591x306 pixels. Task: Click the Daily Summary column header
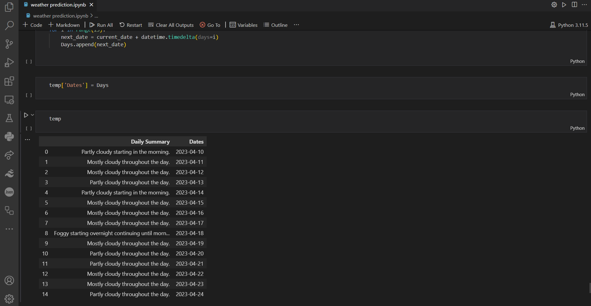click(150, 142)
